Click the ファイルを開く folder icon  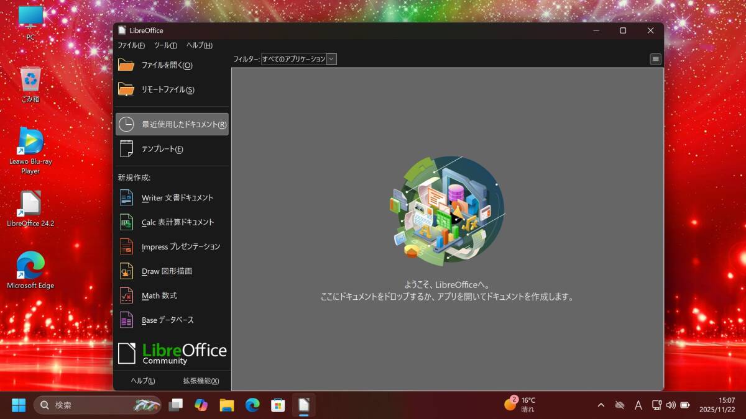click(x=126, y=65)
